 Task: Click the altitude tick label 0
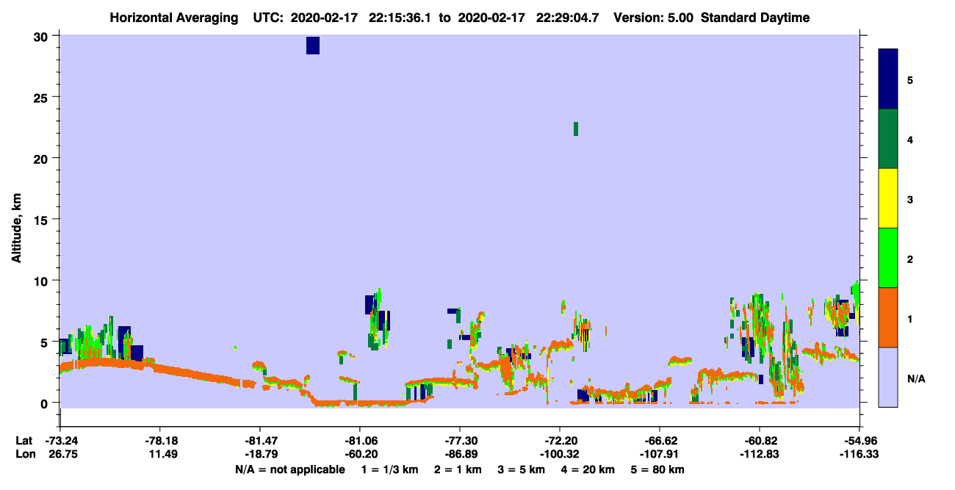(46, 403)
